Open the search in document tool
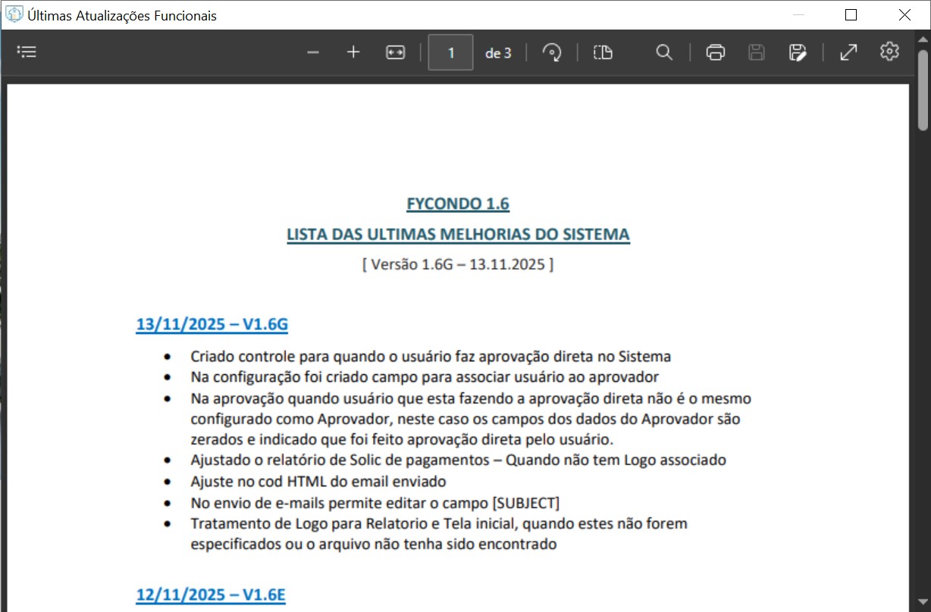This screenshot has height=612, width=931. pos(664,52)
